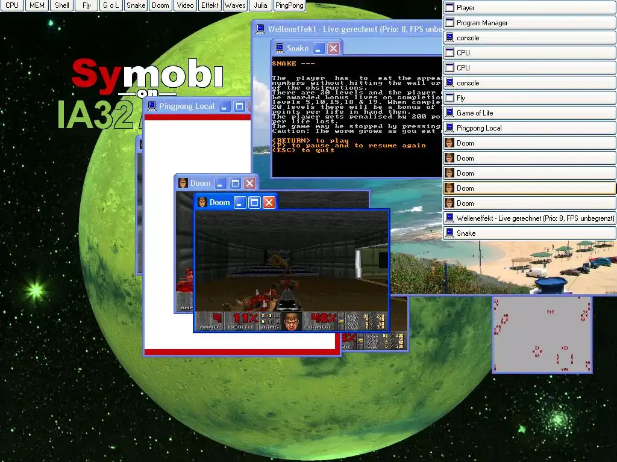Launch the CPU program from the top bar
The image size is (617, 462).
coord(12,5)
